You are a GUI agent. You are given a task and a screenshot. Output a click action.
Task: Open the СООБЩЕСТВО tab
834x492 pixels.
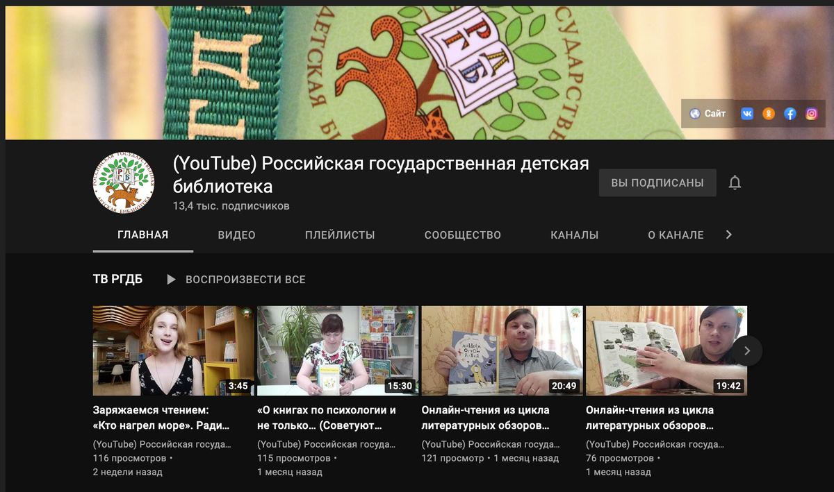point(463,235)
